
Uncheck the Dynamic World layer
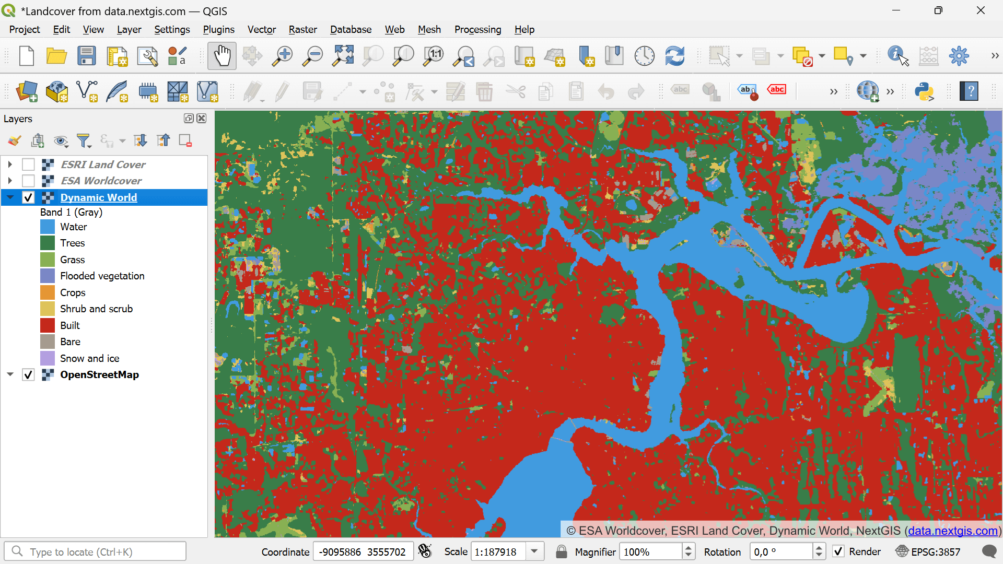(x=28, y=197)
